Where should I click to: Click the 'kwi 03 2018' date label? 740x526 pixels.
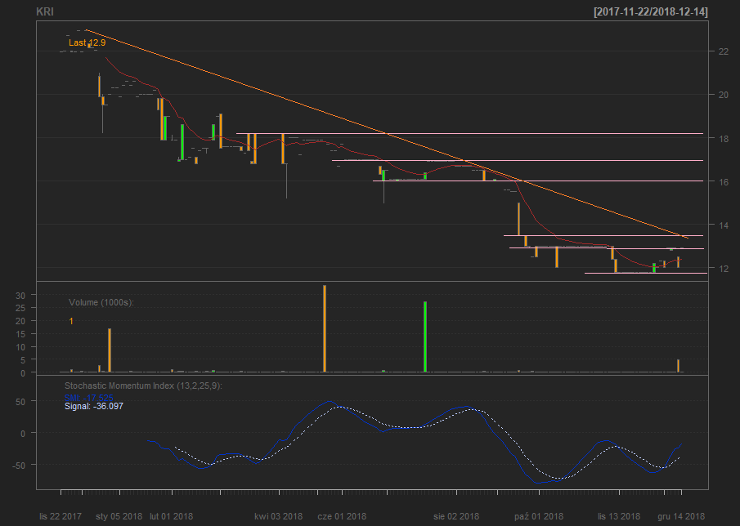[x=279, y=516]
